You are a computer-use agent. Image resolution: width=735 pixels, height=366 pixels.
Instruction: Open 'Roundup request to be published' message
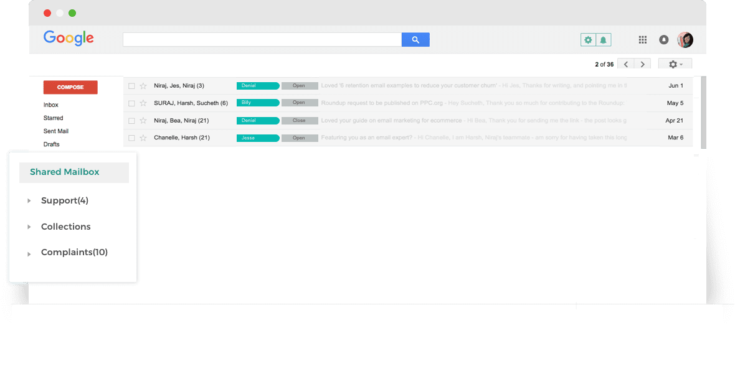tap(473, 103)
